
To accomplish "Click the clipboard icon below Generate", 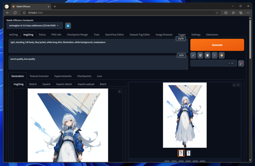I will pos(207,55).
